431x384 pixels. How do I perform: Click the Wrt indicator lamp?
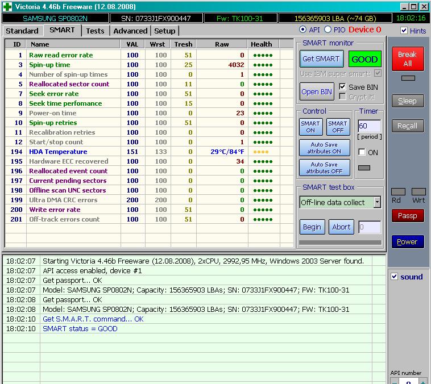[418, 191]
